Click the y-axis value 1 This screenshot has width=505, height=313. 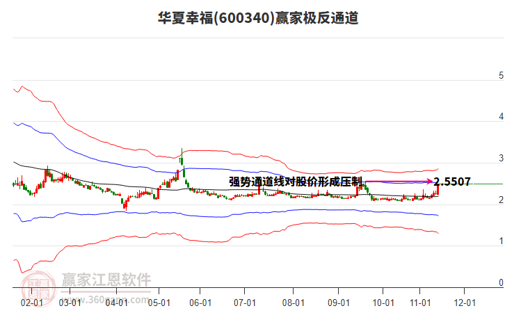coord(501,241)
